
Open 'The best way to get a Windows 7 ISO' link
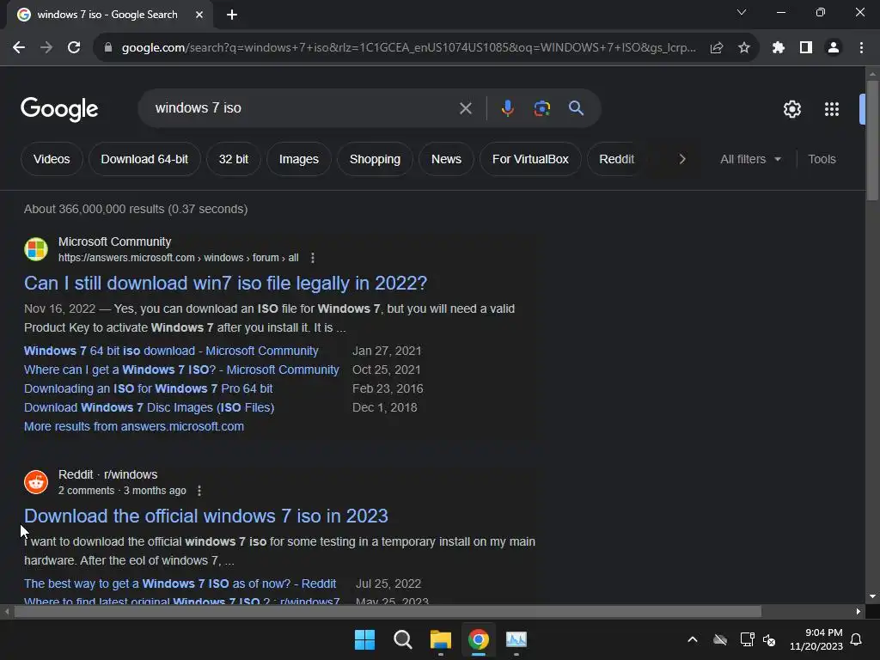tap(180, 584)
